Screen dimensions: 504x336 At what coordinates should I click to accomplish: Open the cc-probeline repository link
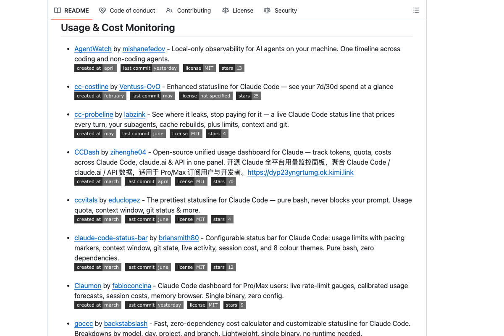(94, 114)
